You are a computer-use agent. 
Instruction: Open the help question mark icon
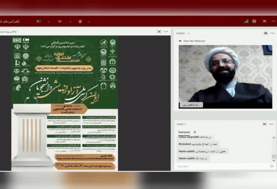[x=254, y=21]
